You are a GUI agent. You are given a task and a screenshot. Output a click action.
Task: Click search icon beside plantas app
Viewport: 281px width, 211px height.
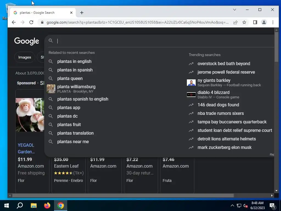click(x=50, y=108)
